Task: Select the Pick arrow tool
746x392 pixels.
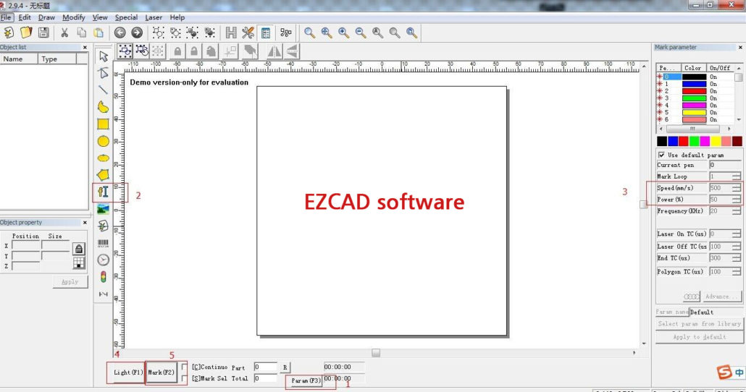Action: point(104,56)
